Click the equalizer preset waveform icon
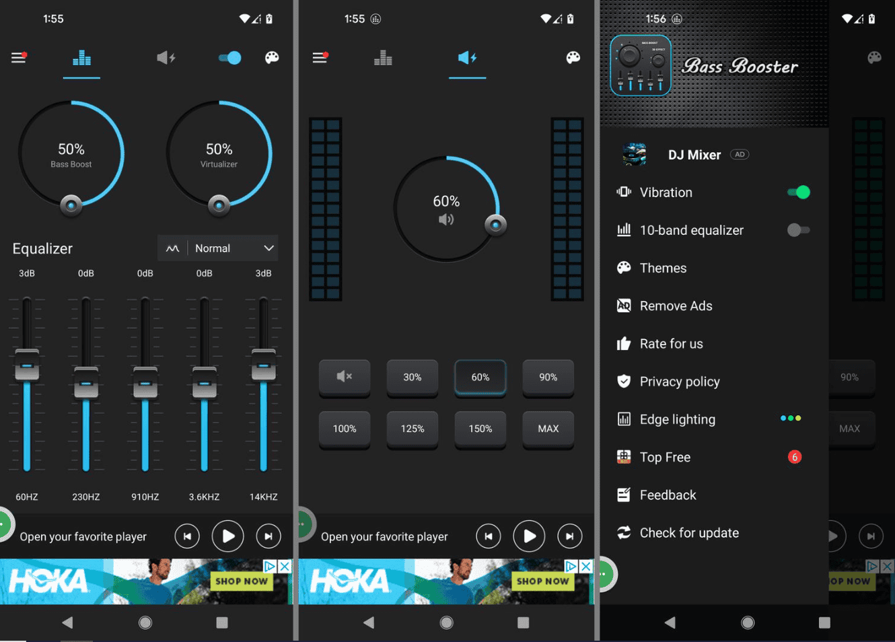Screen dimensions: 895x642 point(173,248)
